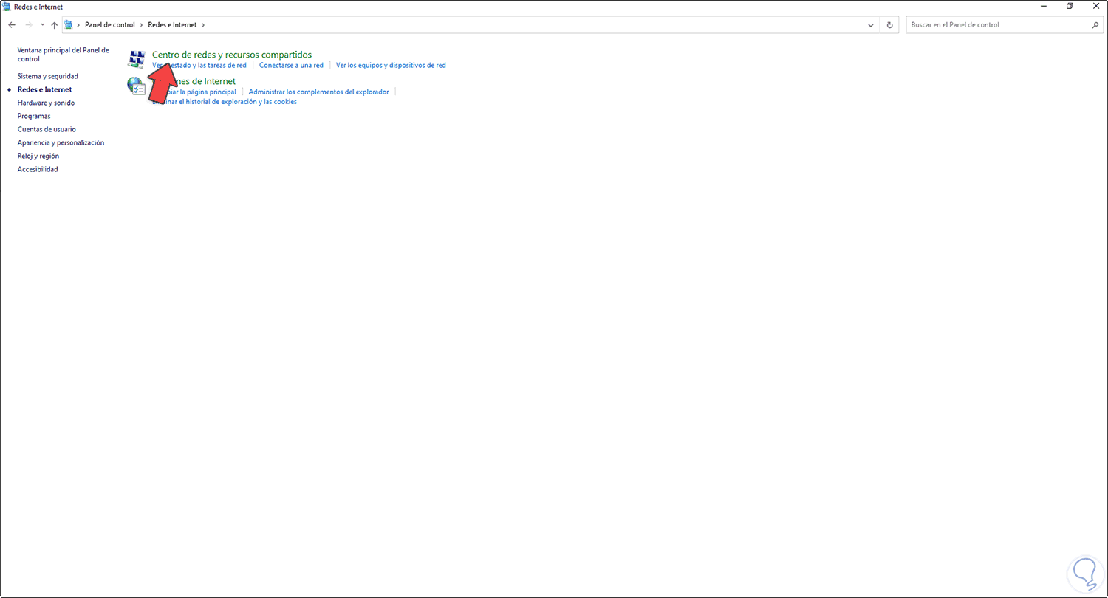Open Cuentas de usuario category

click(x=47, y=129)
